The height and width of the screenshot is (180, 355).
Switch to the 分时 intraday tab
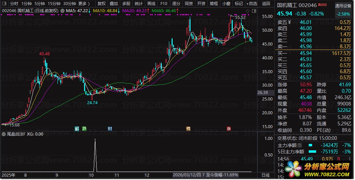[14, 4]
